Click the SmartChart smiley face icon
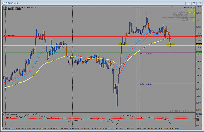This screenshot has width=204, height=132. coord(194,7)
